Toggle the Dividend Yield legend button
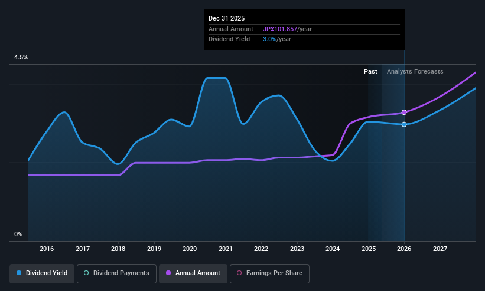Image resolution: width=485 pixels, height=291 pixels. pyautogui.click(x=42, y=273)
